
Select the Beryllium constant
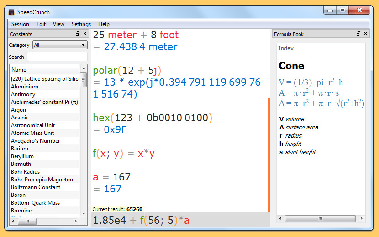click(x=45, y=156)
